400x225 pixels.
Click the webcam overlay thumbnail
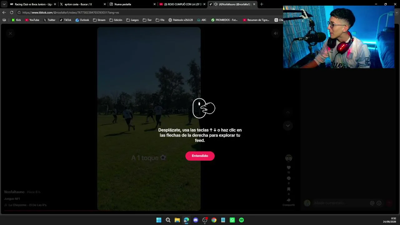pos(339,37)
